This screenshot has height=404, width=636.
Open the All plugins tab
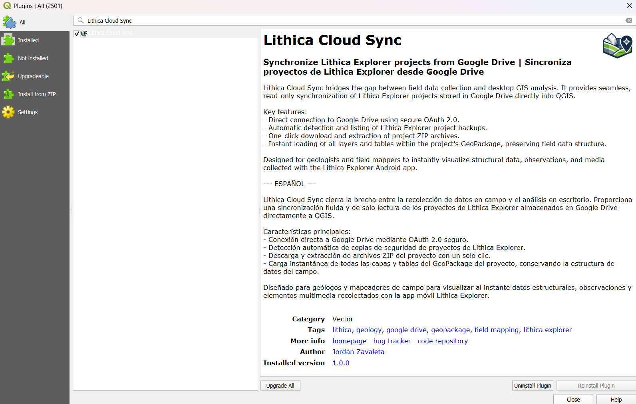click(x=35, y=22)
